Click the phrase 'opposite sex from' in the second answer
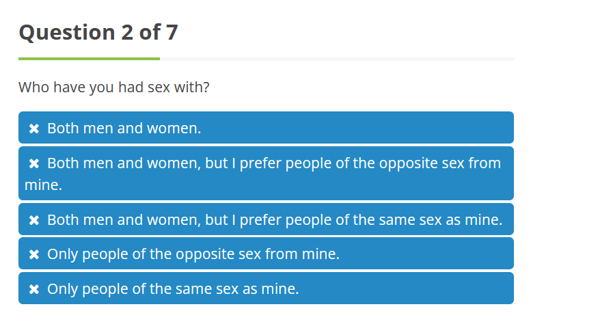613x324 pixels. 440,163
